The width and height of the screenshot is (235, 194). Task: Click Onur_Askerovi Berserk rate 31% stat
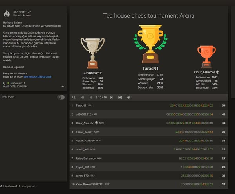207,87
